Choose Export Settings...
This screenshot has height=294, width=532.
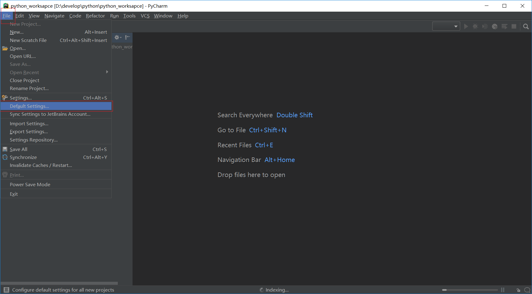pos(56,131)
